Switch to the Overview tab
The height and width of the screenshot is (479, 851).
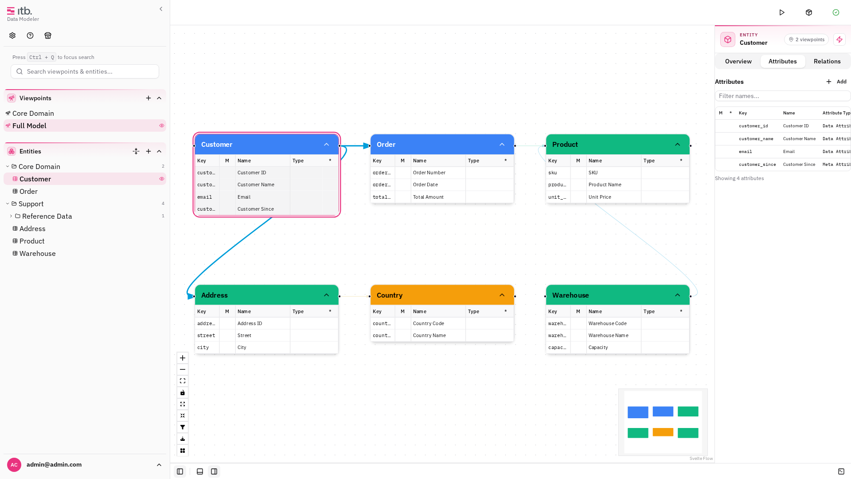point(738,61)
